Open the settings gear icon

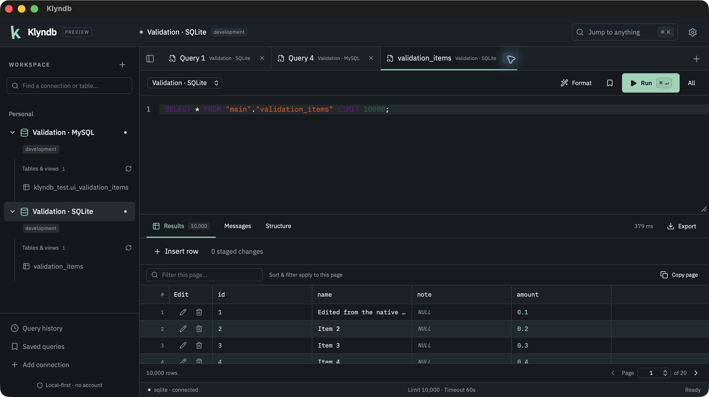pyautogui.click(x=692, y=32)
